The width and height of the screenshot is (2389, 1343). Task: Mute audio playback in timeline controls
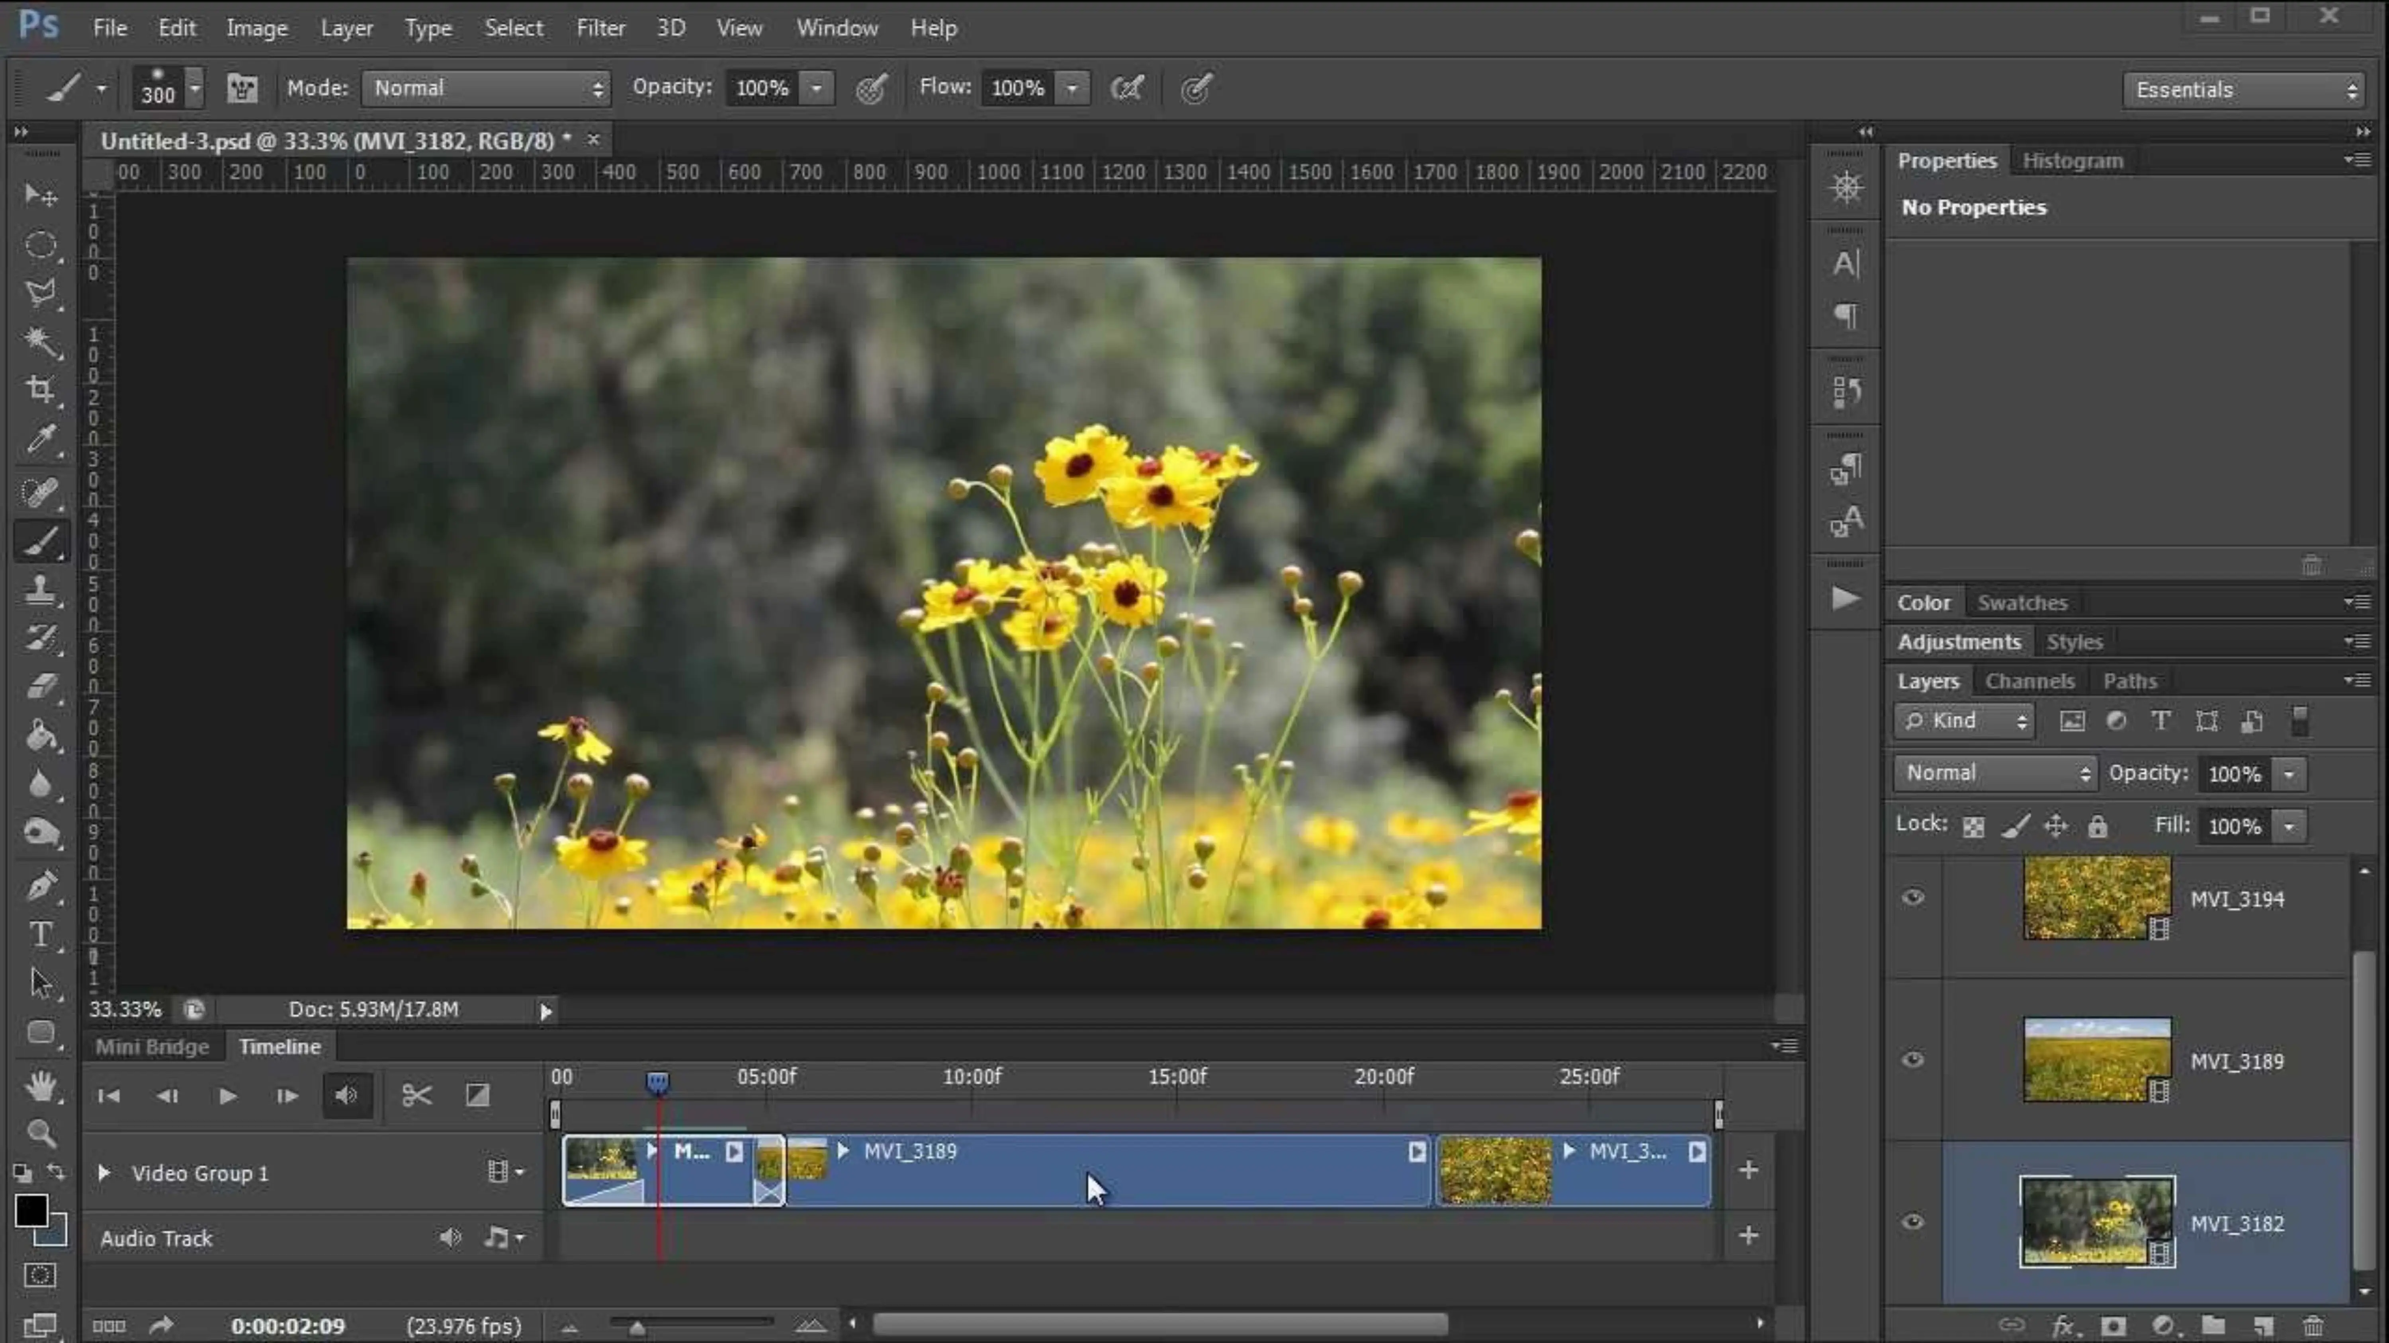pyautogui.click(x=347, y=1095)
